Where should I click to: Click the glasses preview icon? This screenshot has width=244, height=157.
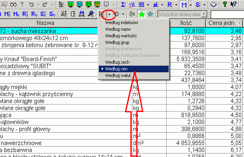(13, 5)
